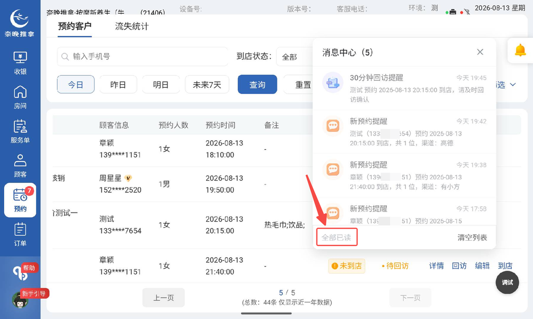Switch to the 流失统计 tab
Screen dimensions: 533x319
pos(132,26)
